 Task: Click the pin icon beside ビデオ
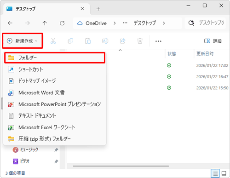(56, 161)
